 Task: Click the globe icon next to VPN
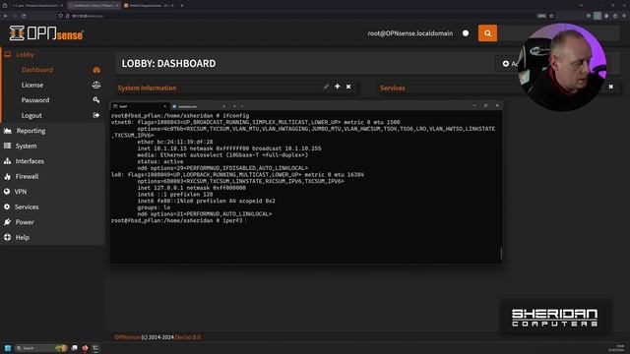click(7, 192)
